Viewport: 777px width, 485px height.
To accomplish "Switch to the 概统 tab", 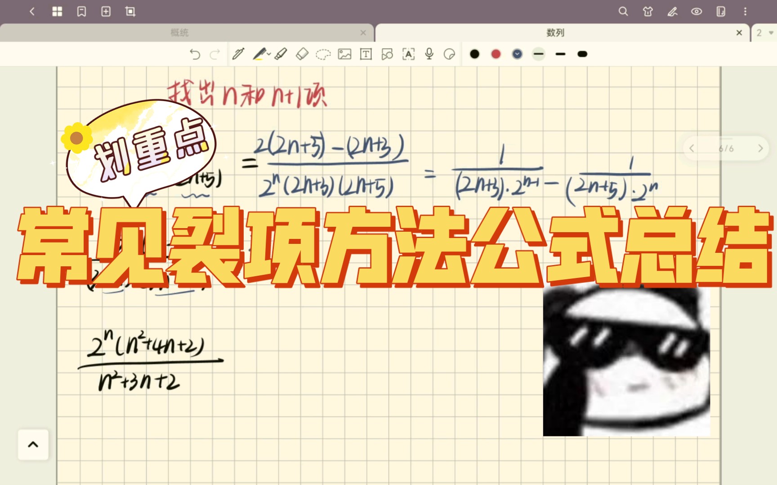I will click(179, 33).
